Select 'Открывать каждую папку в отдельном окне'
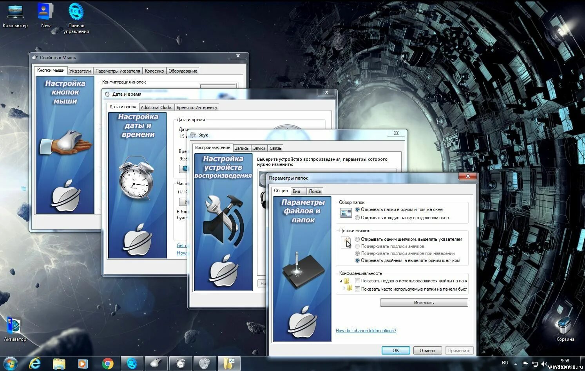Screen dimensions: 585x371 pos(357,217)
